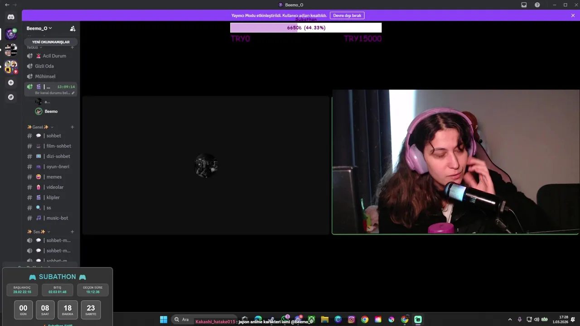Viewport: 580px width, 326px height.
Task: Join the second sohbet-m voice channel
Action: tap(51, 251)
